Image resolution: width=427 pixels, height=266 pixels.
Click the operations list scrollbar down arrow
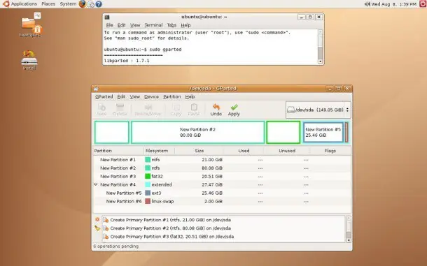(x=349, y=240)
